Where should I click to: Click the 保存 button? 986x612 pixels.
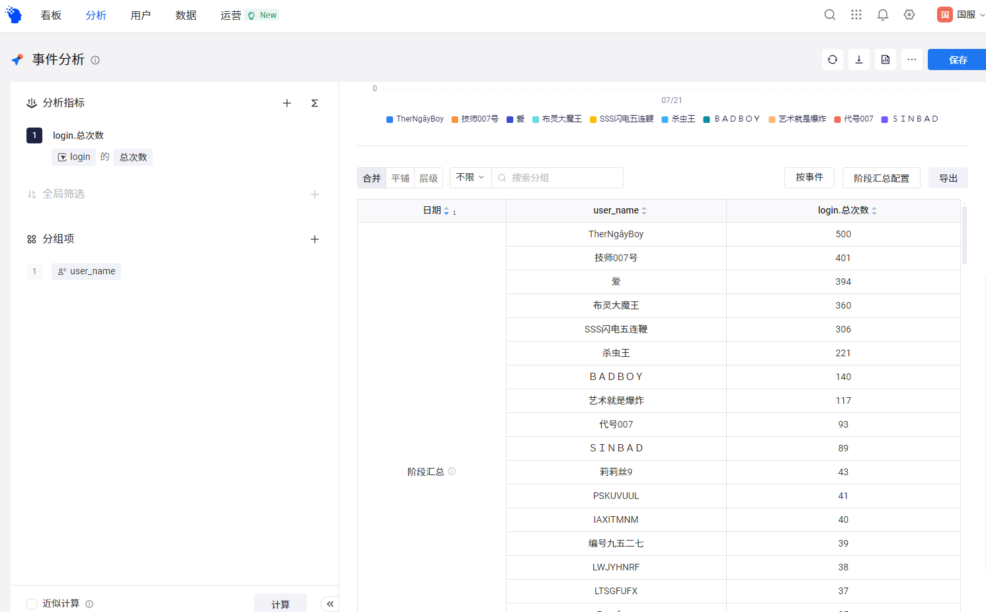(957, 59)
